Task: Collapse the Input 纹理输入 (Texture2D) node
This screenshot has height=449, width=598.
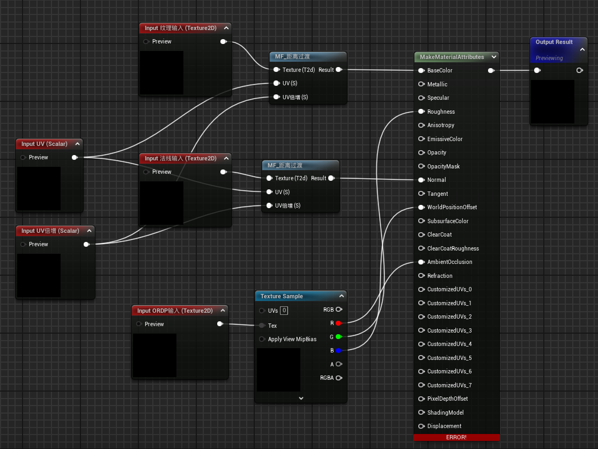Action: (x=226, y=28)
